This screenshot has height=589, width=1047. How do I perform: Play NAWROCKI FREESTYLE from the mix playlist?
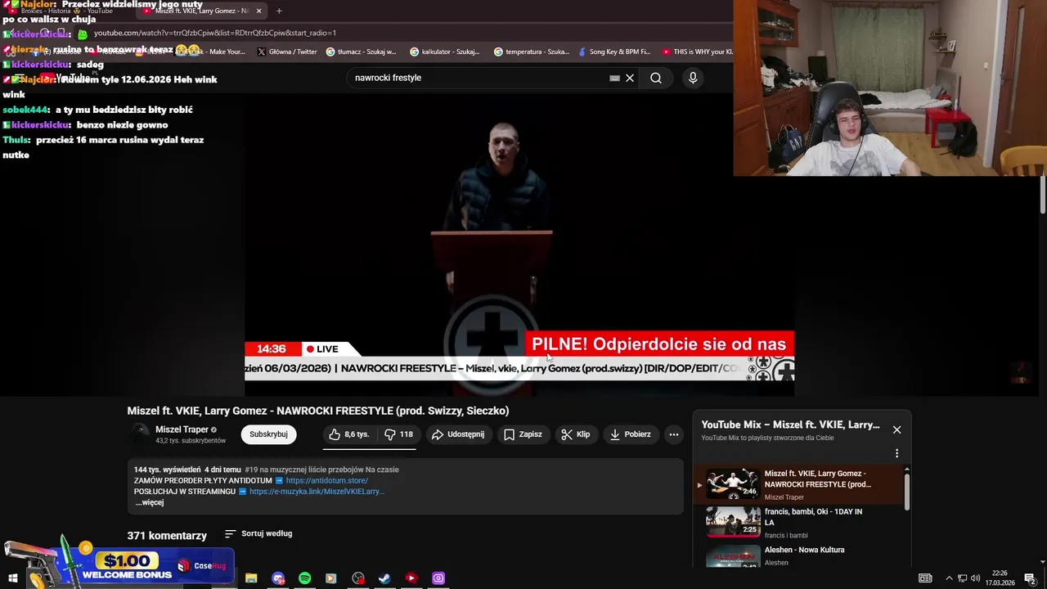pyautogui.click(x=800, y=483)
